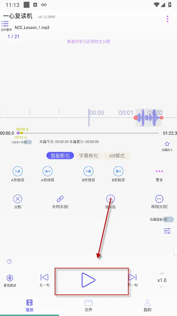The width and height of the screenshot is (177, 316).
Task: Start playback with the Play button
Action: 88,280
